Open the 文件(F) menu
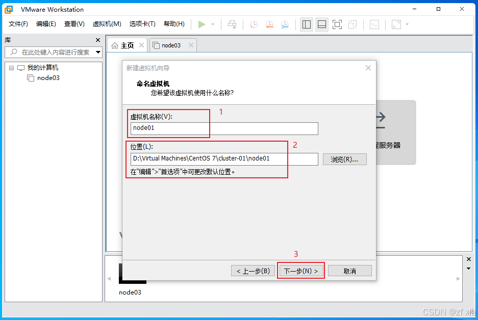 tap(18, 24)
